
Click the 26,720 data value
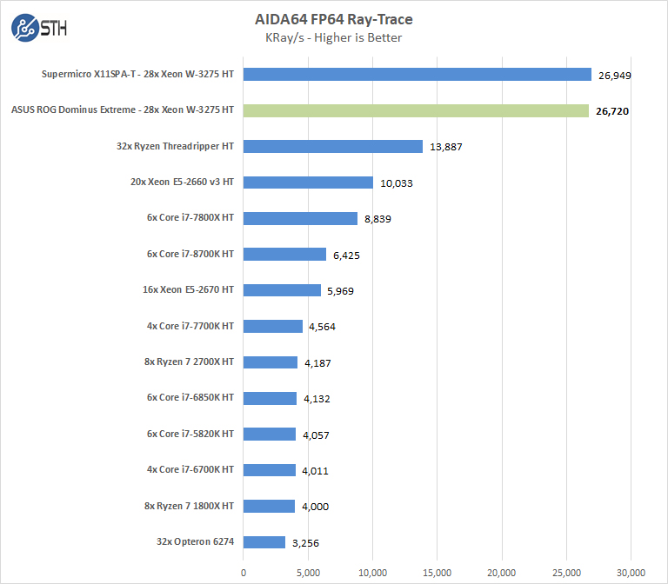[x=612, y=111]
